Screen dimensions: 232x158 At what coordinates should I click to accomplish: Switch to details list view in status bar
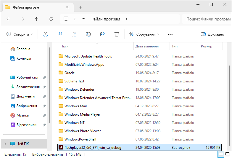[221, 154]
